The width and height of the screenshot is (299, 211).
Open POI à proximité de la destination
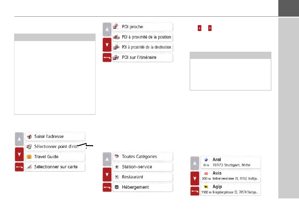[143, 47]
